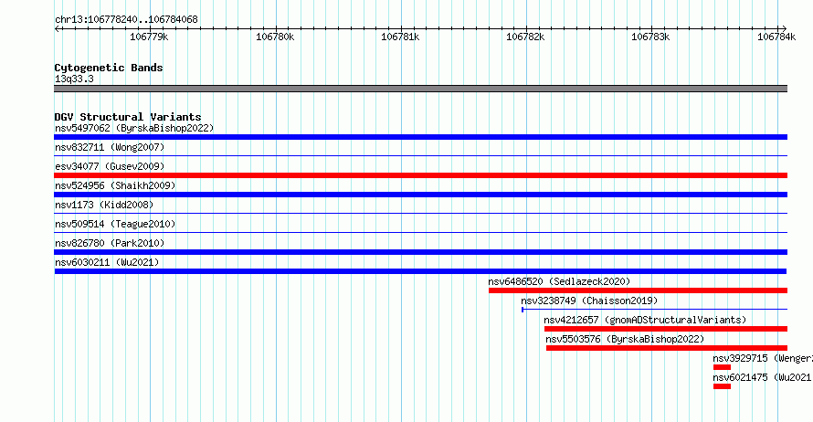The width and height of the screenshot is (813, 422).
Task: Open nsv524956 (Shaikh2009) variant label
Action: tap(115, 185)
